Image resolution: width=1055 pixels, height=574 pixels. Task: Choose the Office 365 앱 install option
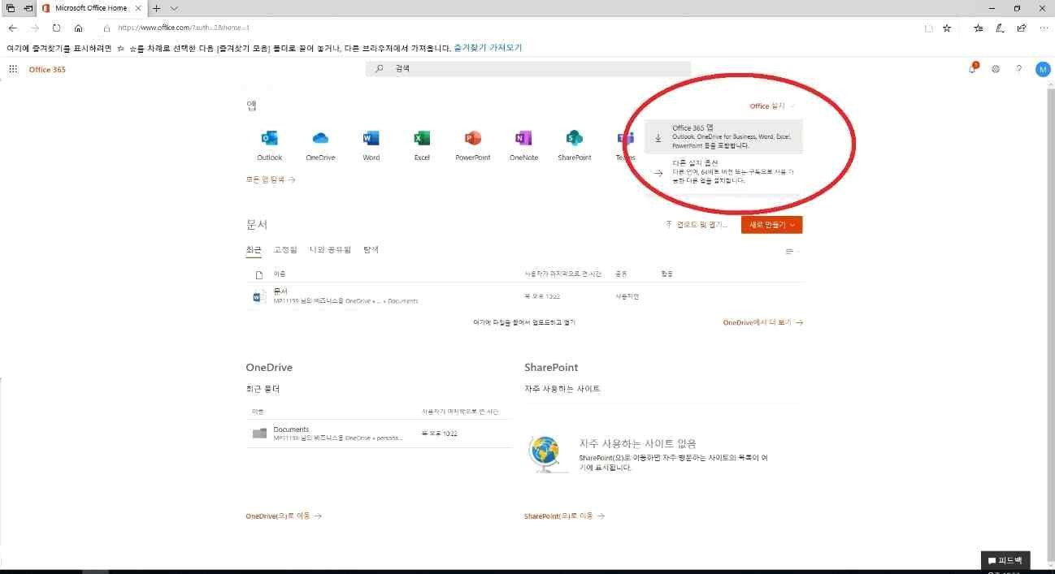723,136
